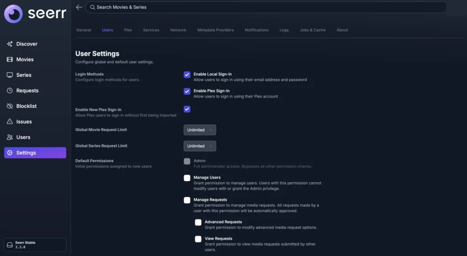Switch to the General settings tab
Screen dimensions: 467x256
pos(84,30)
